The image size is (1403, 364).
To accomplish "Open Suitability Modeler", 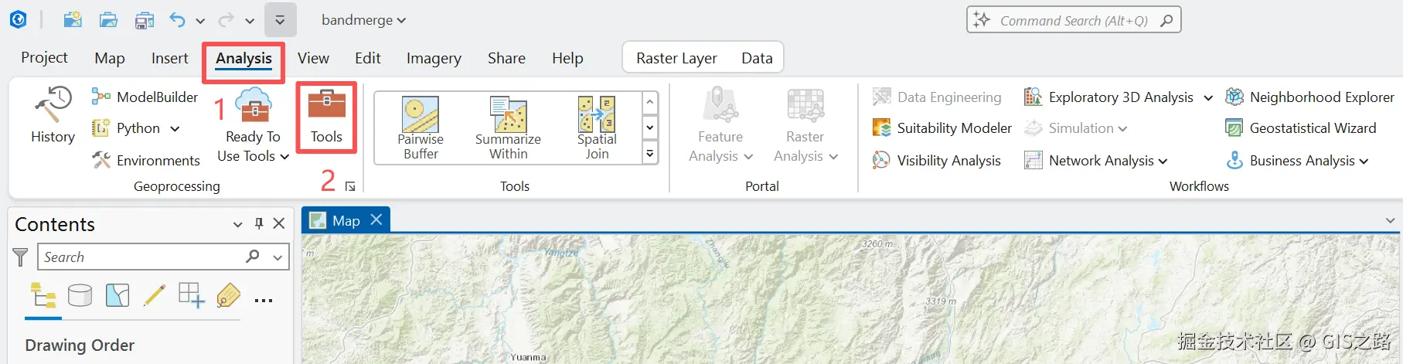I will click(x=942, y=128).
